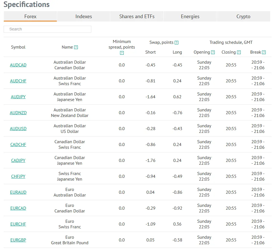Select the Forex tab

[x=30, y=16]
